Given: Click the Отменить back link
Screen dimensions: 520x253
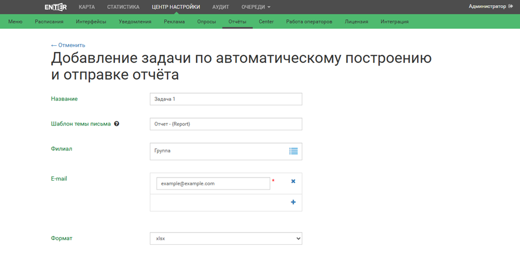Looking at the screenshot, I should pos(68,45).
